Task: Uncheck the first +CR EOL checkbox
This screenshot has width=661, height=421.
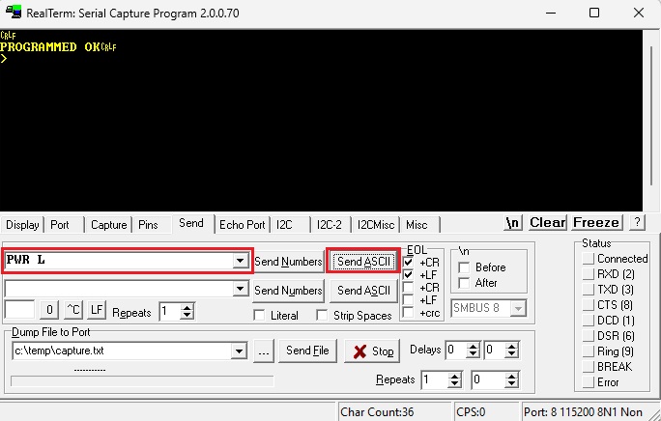Action: point(408,262)
